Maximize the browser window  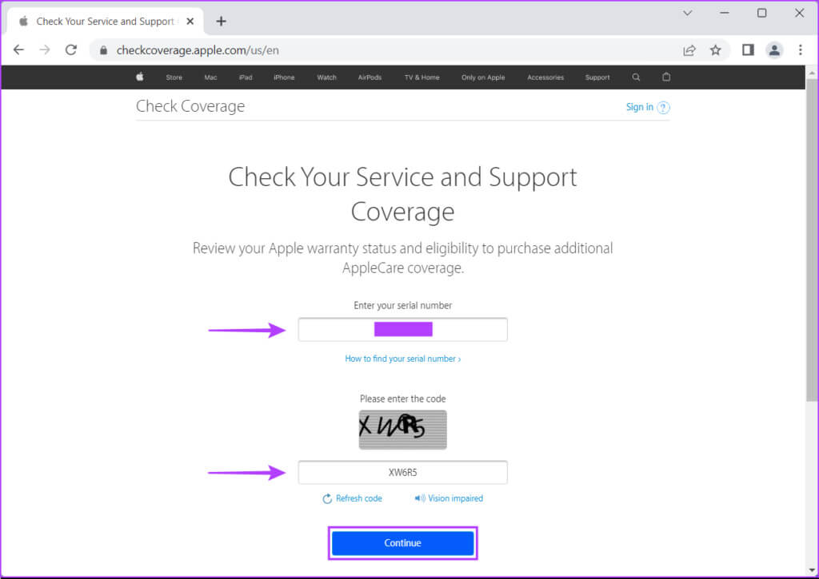point(762,13)
